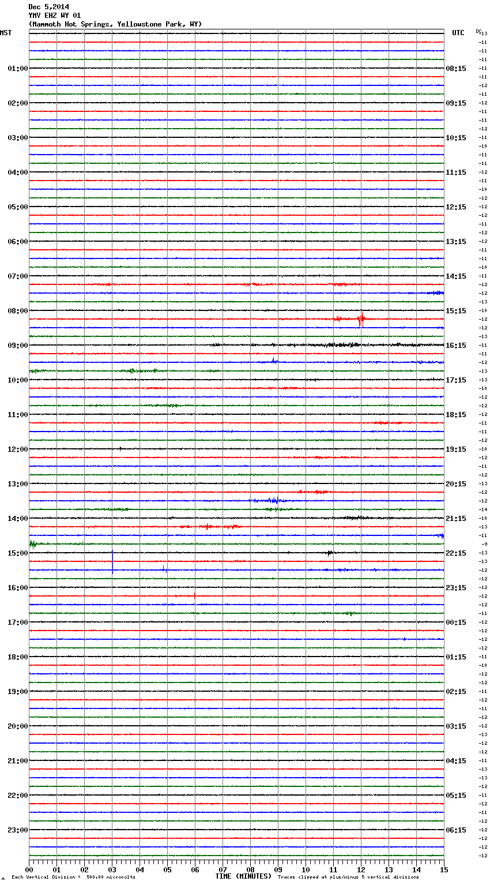Click the 09:15 UTC time label

tap(456, 103)
